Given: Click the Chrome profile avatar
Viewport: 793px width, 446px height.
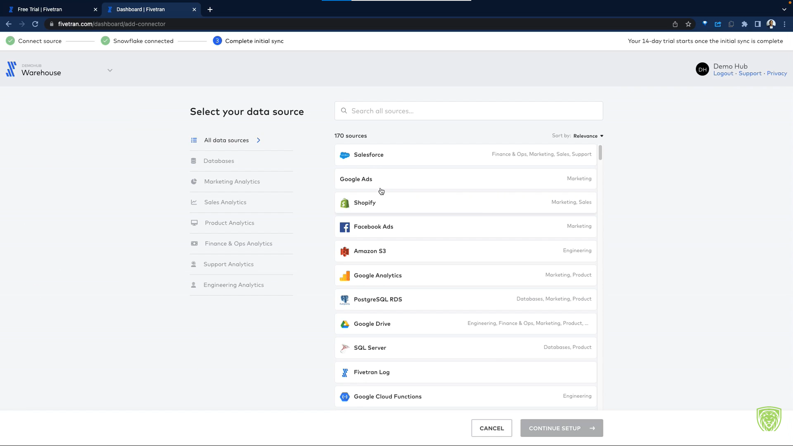Looking at the screenshot, I should click(771, 24).
